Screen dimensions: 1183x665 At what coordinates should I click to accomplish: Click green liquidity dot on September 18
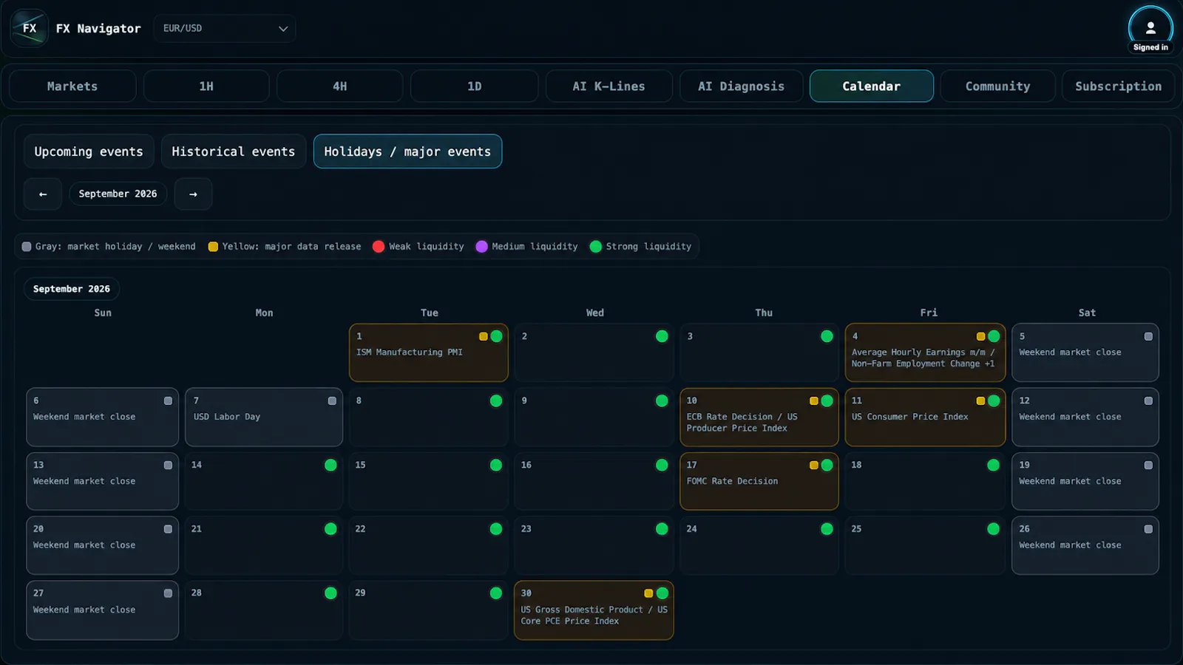click(993, 465)
